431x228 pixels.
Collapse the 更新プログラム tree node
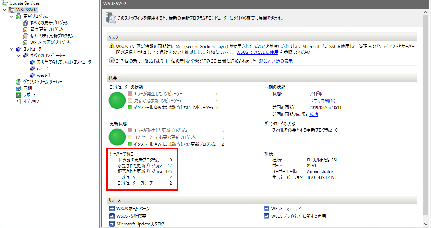(x=12, y=16)
